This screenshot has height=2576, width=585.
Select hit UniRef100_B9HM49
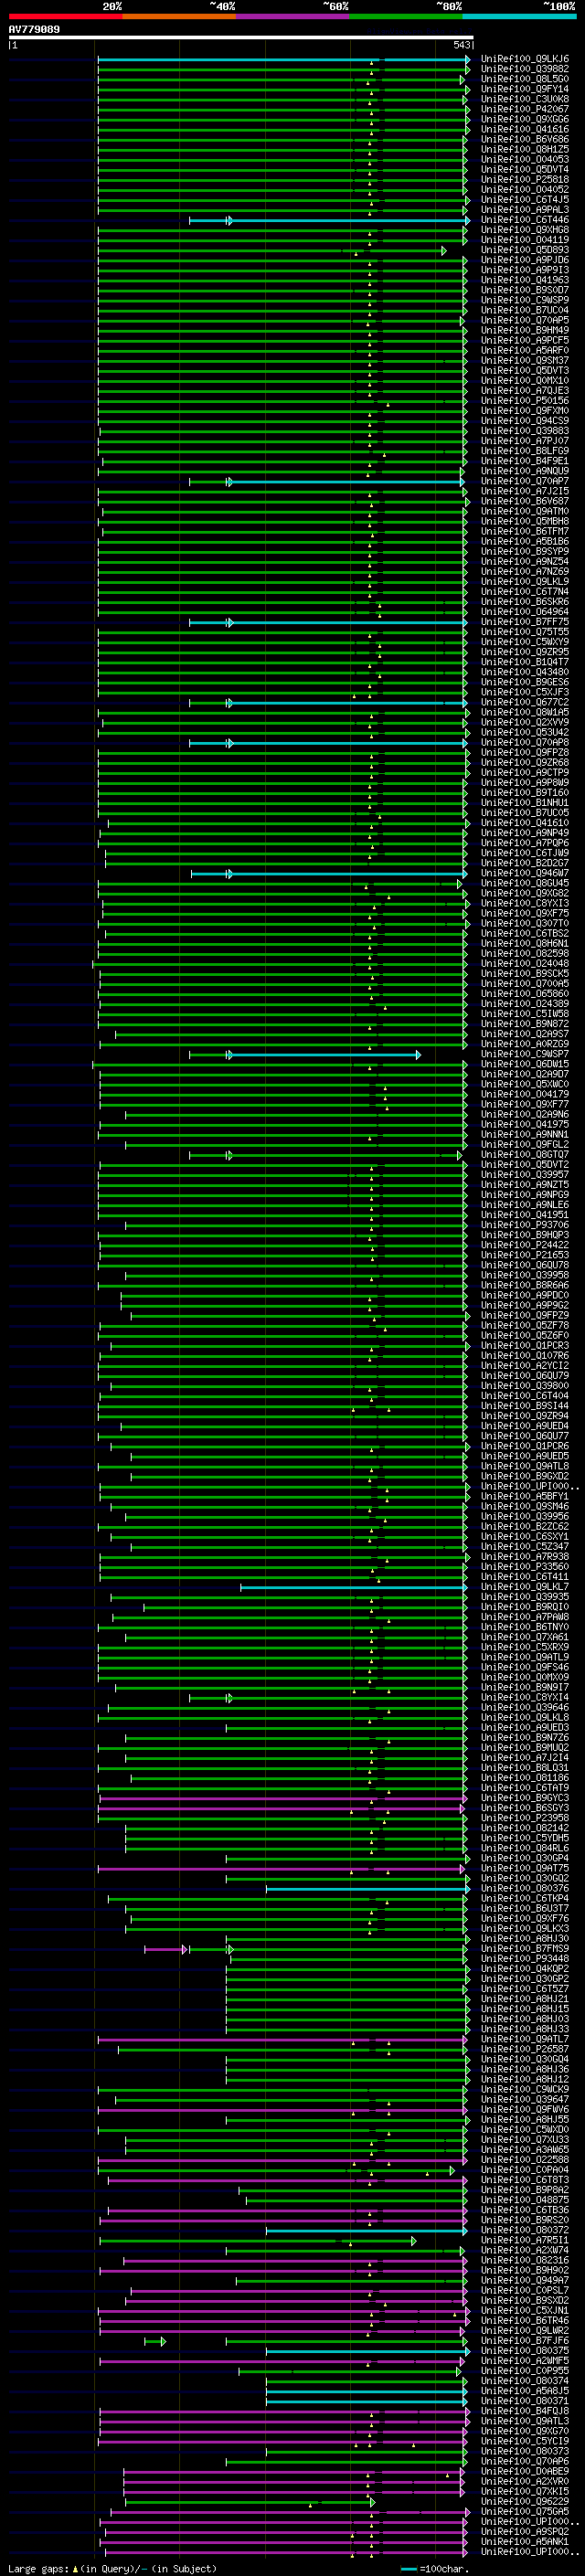pos(525,330)
